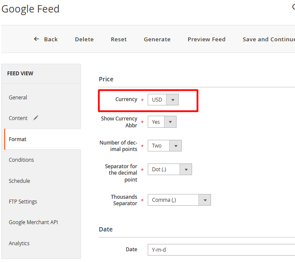This screenshot has width=295, height=262.
Task: Click the Preview Feed button
Action: [207, 39]
